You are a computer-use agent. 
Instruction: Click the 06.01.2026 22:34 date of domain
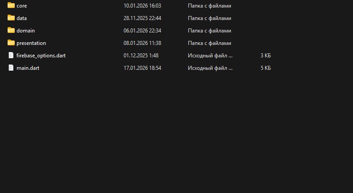tap(142, 31)
